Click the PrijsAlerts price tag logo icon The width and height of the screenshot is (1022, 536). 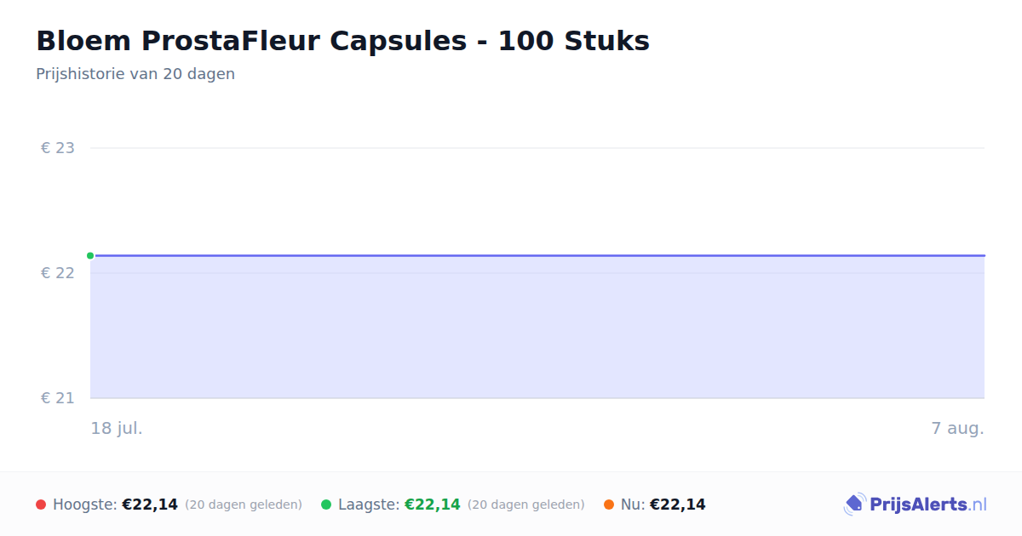pyautogui.click(x=854, y=505)
